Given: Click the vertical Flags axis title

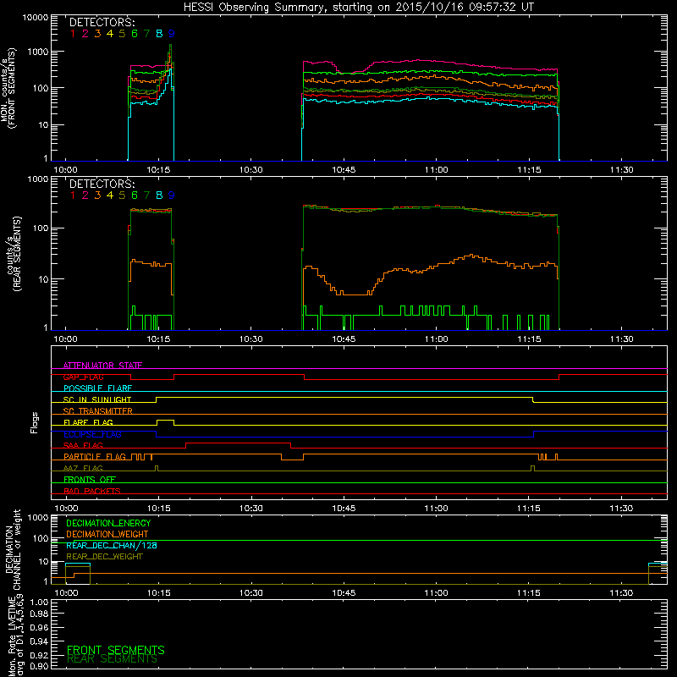Looking at the screenshot, I should click(x=34, y=422).
